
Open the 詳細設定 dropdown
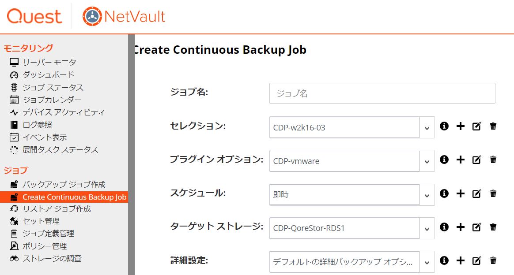point(427,262)
